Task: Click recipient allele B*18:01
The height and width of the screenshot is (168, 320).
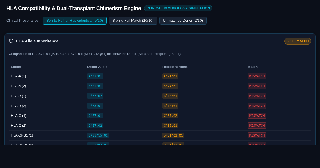Action: point(170,106)
